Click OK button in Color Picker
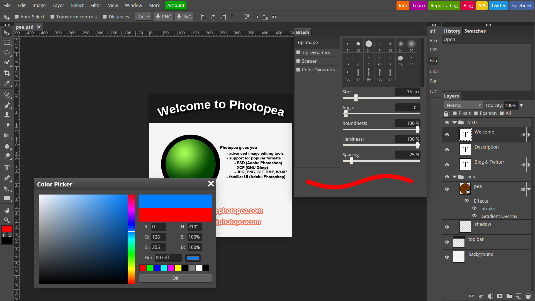 pos(176,278)
